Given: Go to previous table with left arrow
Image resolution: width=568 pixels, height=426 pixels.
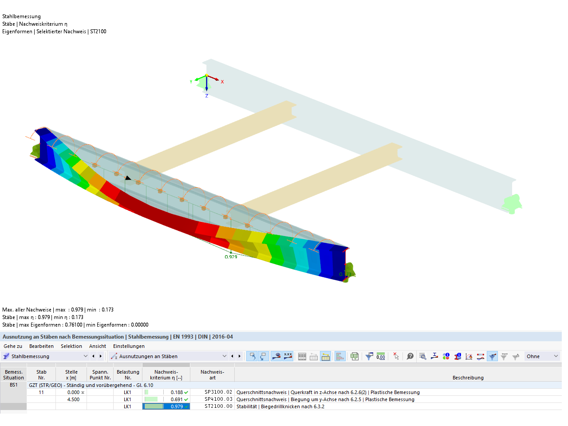Looking at the screenshot, I should (x=232, y=356).
